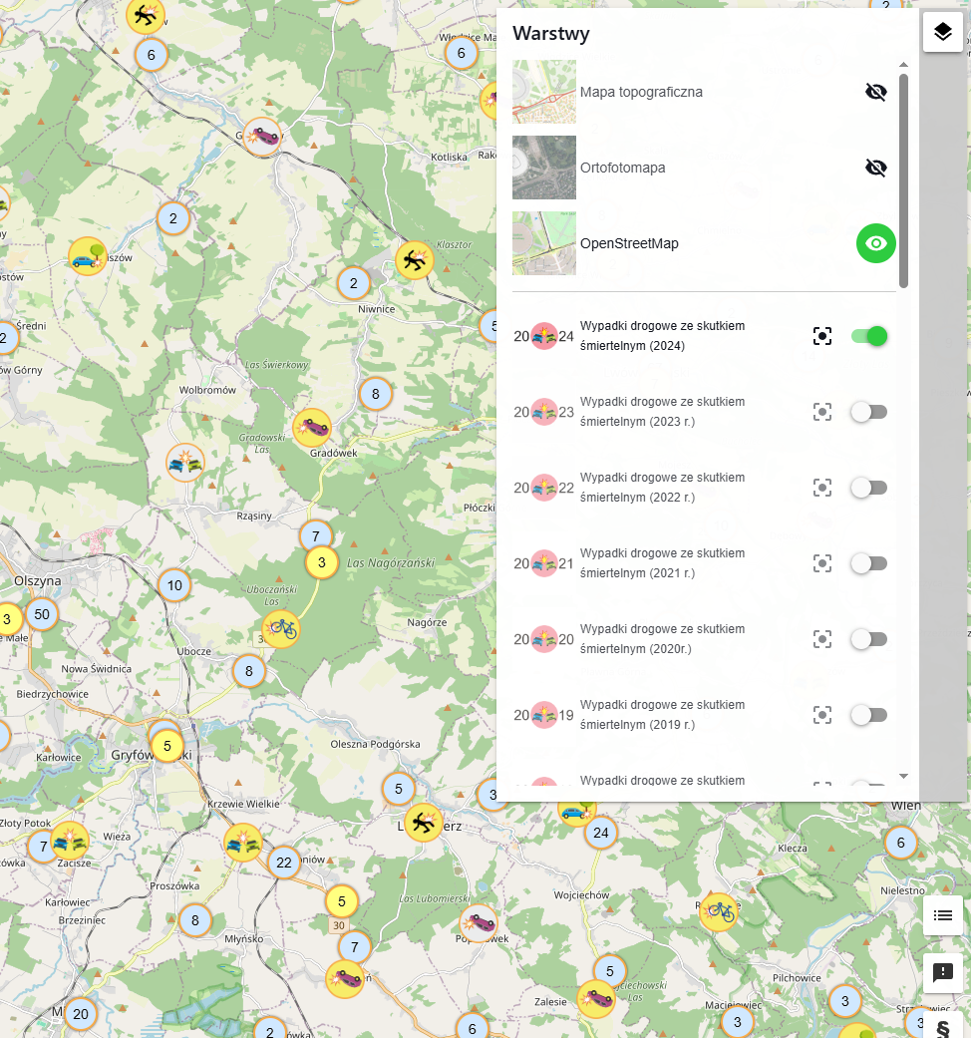Enable the 2023 fatal accidents layer

tap(869, 412)
